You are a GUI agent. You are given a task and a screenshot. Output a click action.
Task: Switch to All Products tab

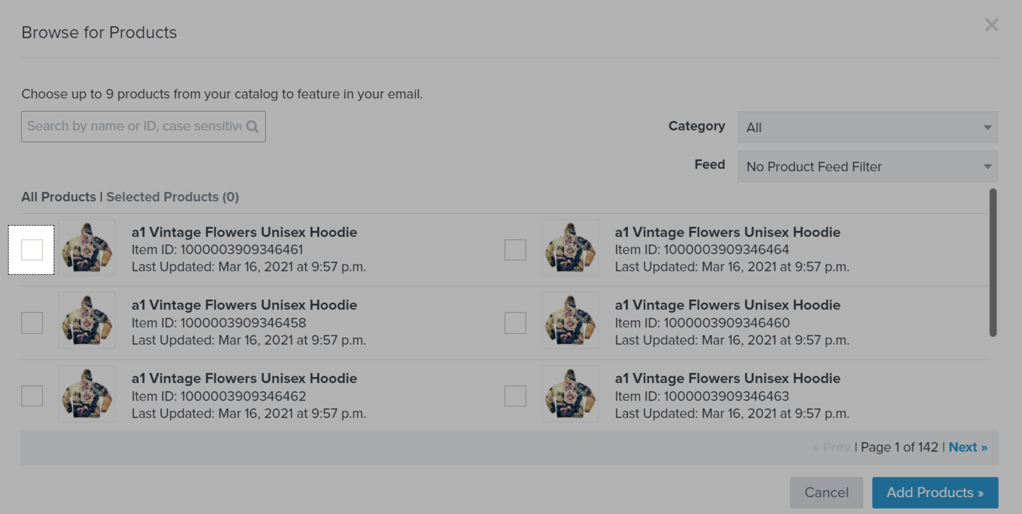click(59, 197)
